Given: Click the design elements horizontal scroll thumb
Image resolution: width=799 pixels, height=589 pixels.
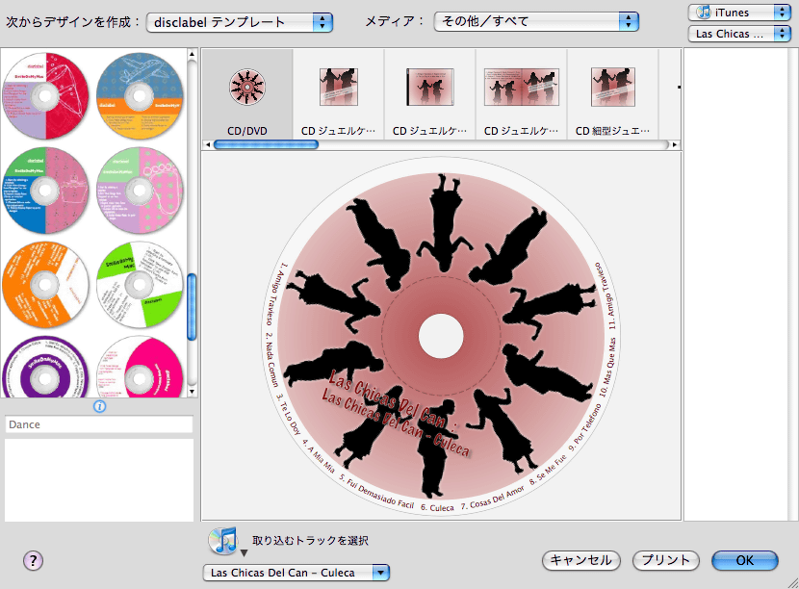Looking at the screenshot, I should point(266,144).
